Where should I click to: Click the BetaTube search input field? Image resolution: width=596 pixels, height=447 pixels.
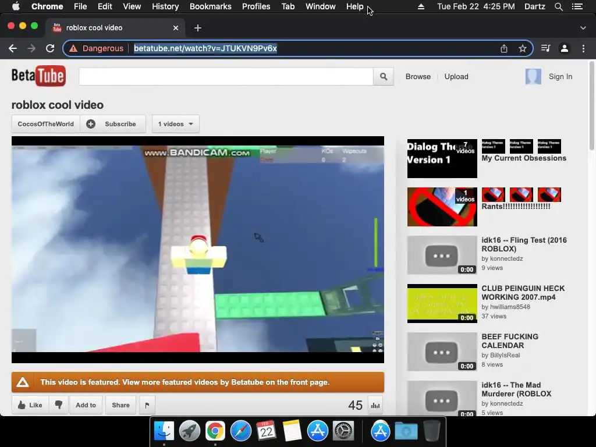coord(226,76)
